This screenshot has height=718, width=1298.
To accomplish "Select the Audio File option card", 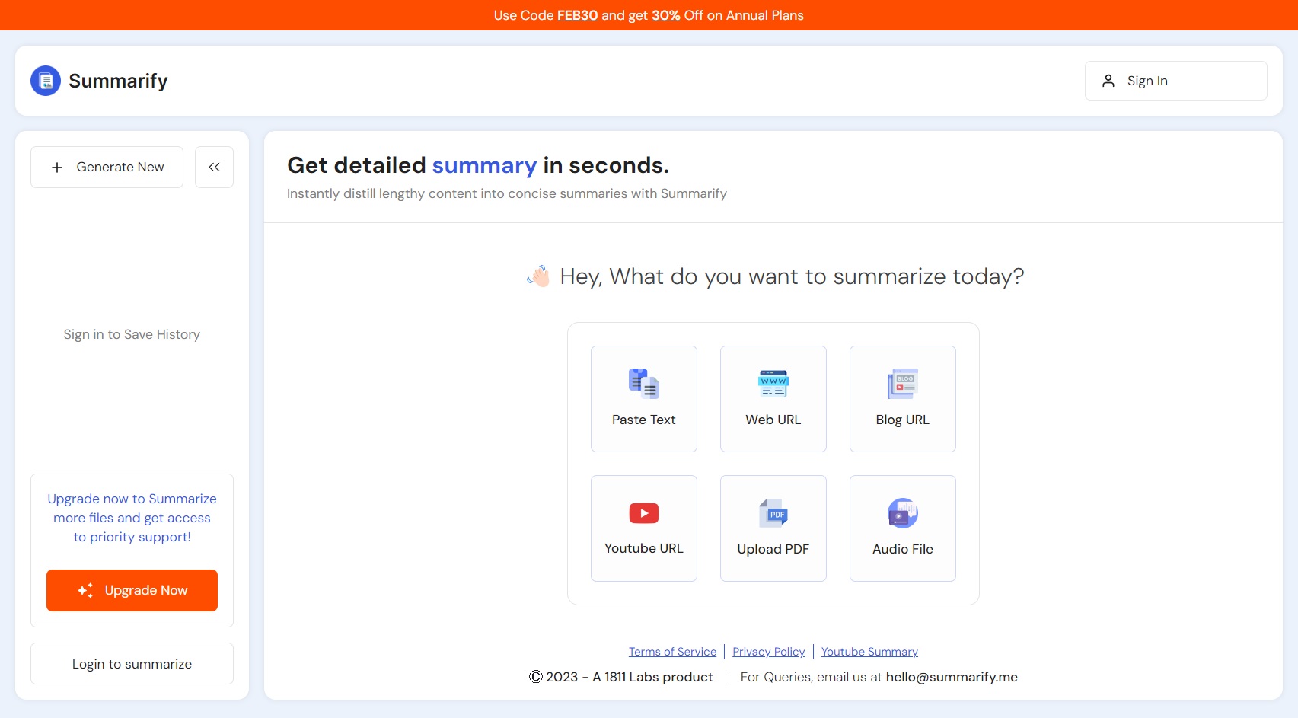I will pyautogui.click(x=903, y=528).
